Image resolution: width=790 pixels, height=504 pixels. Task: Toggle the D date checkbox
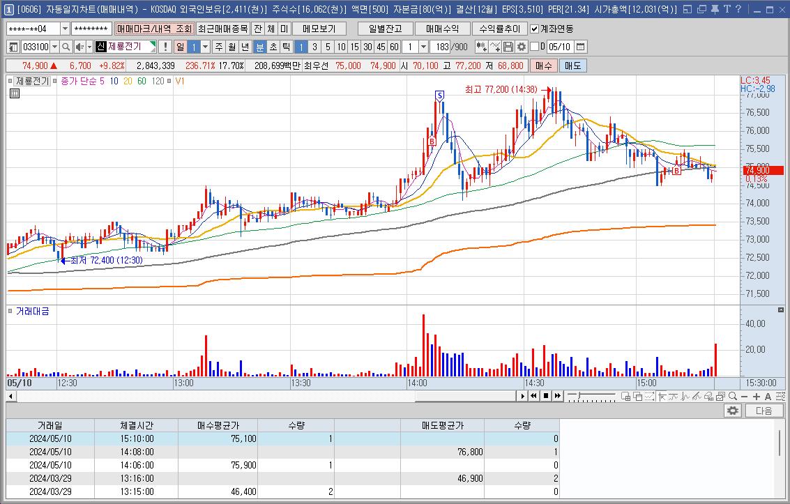pyautogui.click(x=535, y=47)
